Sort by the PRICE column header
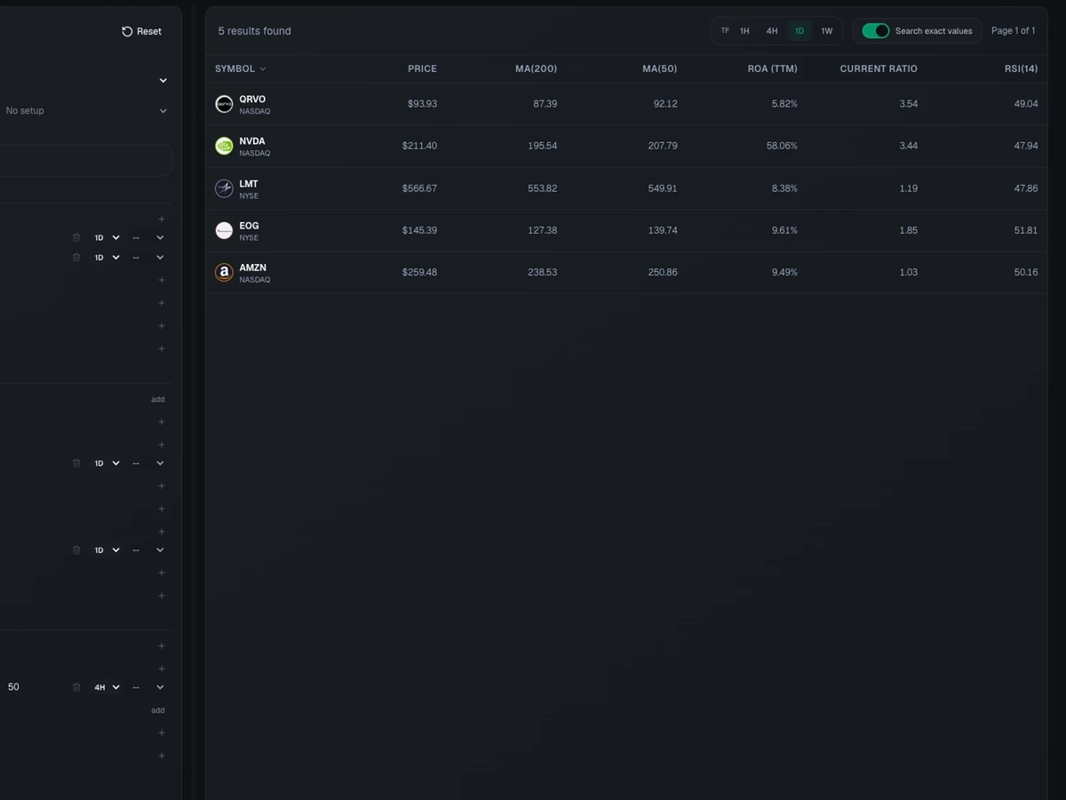The height and width of the screenshot is (800, 1066). 422,69
